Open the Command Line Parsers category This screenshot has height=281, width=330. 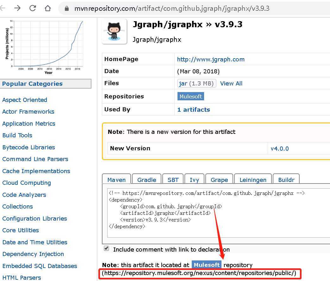click(35, 159)
